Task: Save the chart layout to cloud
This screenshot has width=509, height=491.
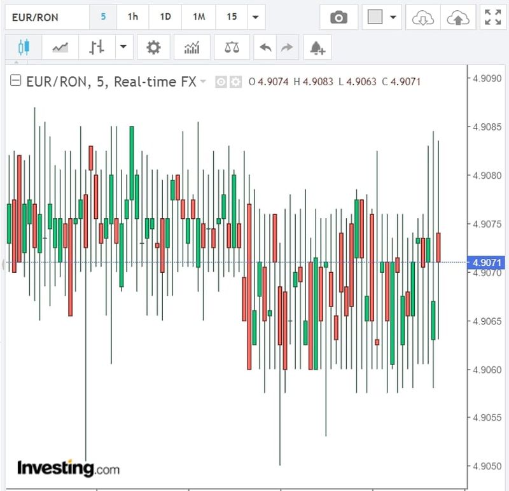Action: 457,17
